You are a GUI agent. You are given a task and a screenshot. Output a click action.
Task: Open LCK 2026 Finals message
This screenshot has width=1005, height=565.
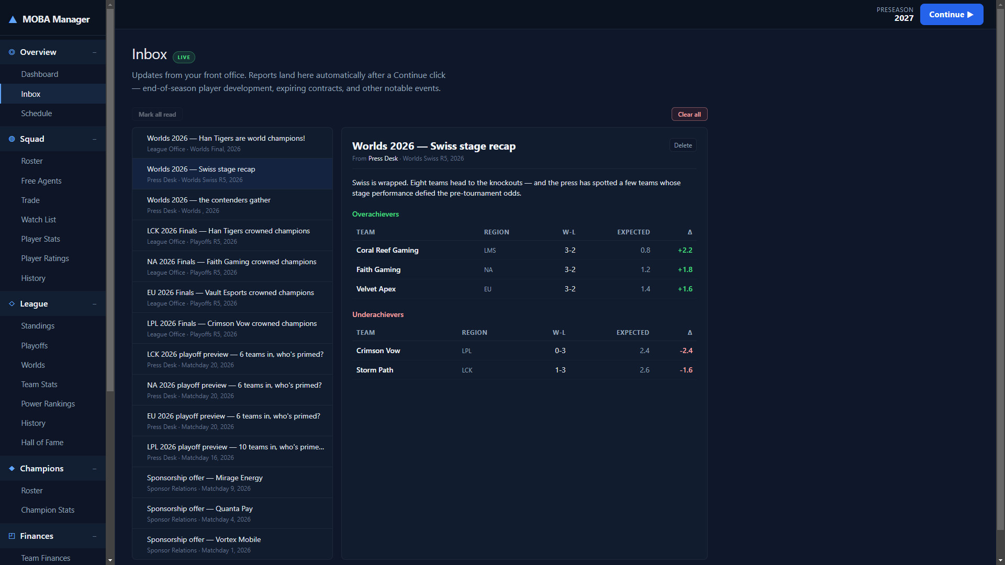pos(232,236)
